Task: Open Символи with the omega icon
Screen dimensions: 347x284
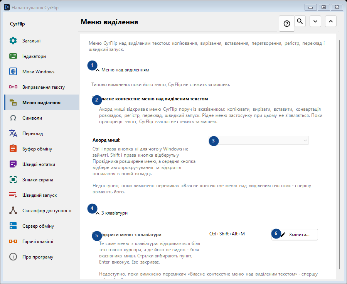Action: tap(13, 118)
